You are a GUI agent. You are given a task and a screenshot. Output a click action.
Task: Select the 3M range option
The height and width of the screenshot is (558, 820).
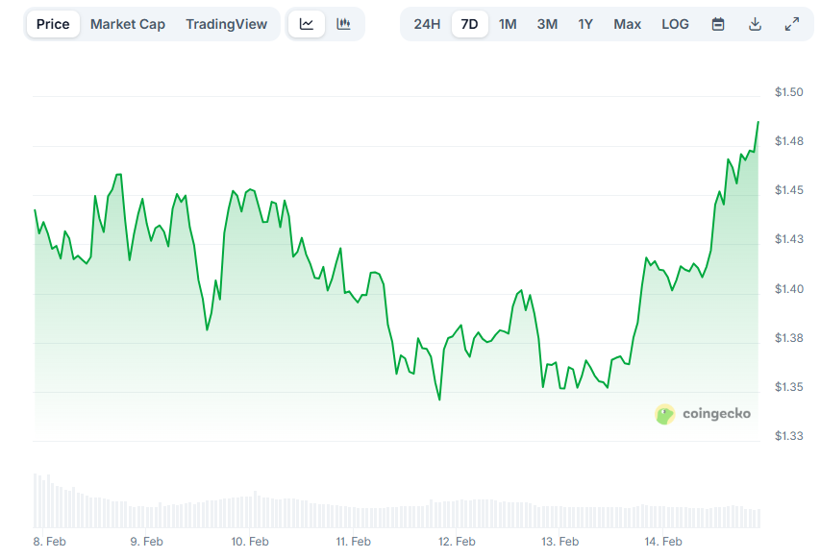[x=547, y=24]
